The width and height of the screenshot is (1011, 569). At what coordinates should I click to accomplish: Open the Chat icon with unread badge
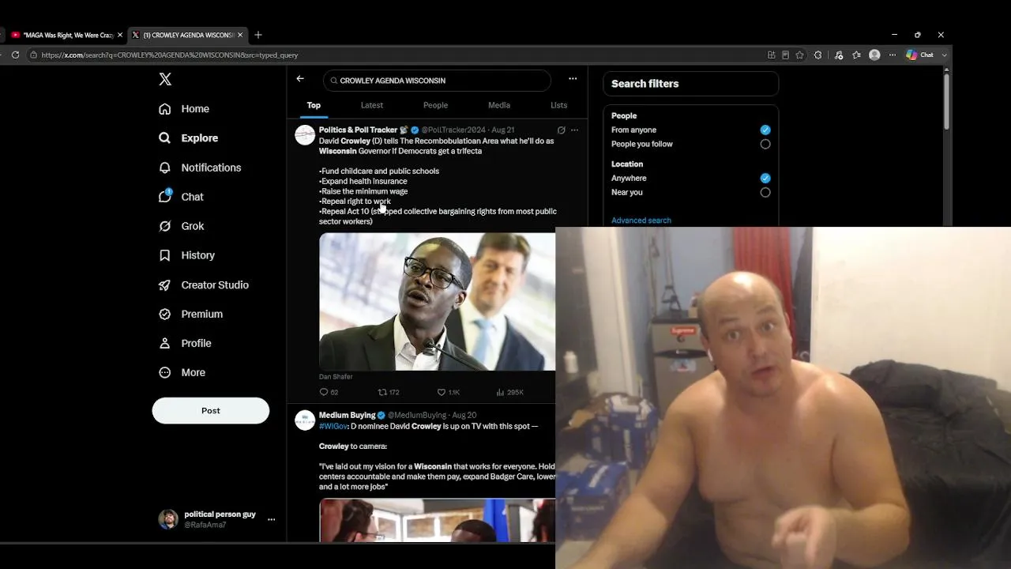coord(164,197)
